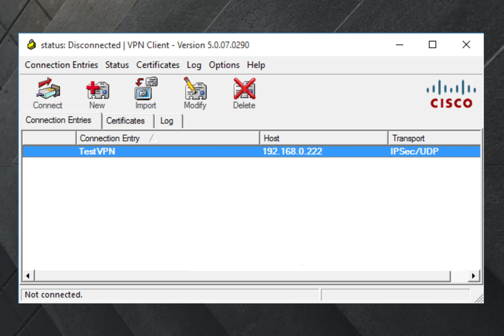Click the left horizontal scroll arrow

28,276
